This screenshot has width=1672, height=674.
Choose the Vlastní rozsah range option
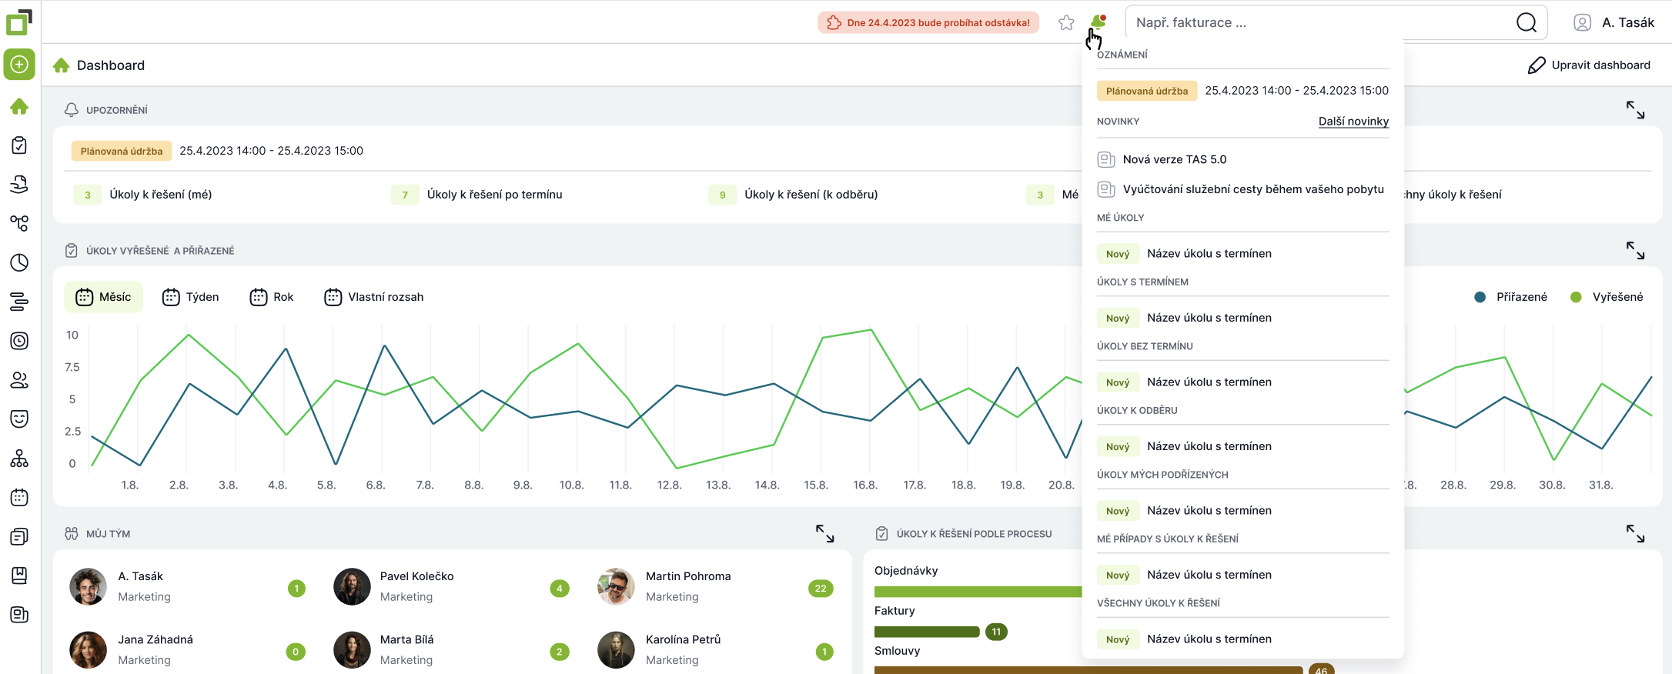coord(374,297)
